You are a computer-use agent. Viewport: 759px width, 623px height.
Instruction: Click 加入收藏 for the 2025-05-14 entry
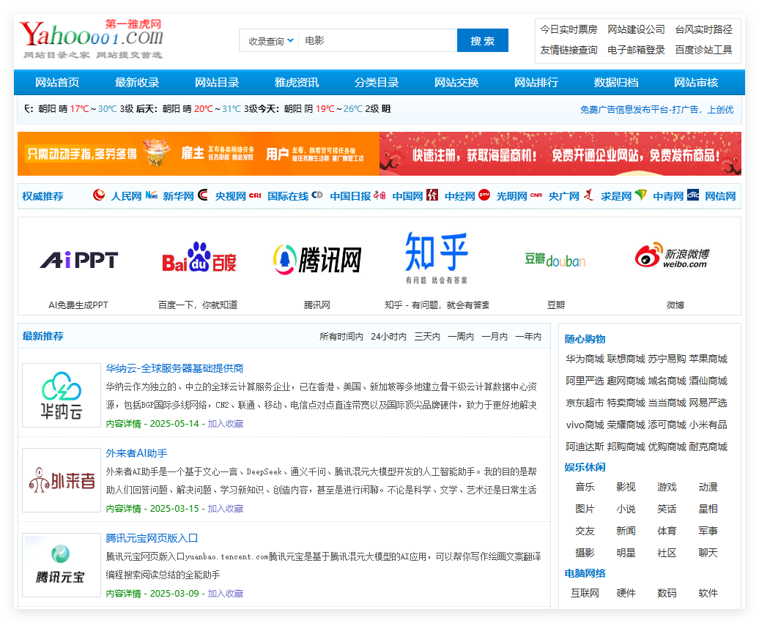pyautogui.click(x=226, y=424)
